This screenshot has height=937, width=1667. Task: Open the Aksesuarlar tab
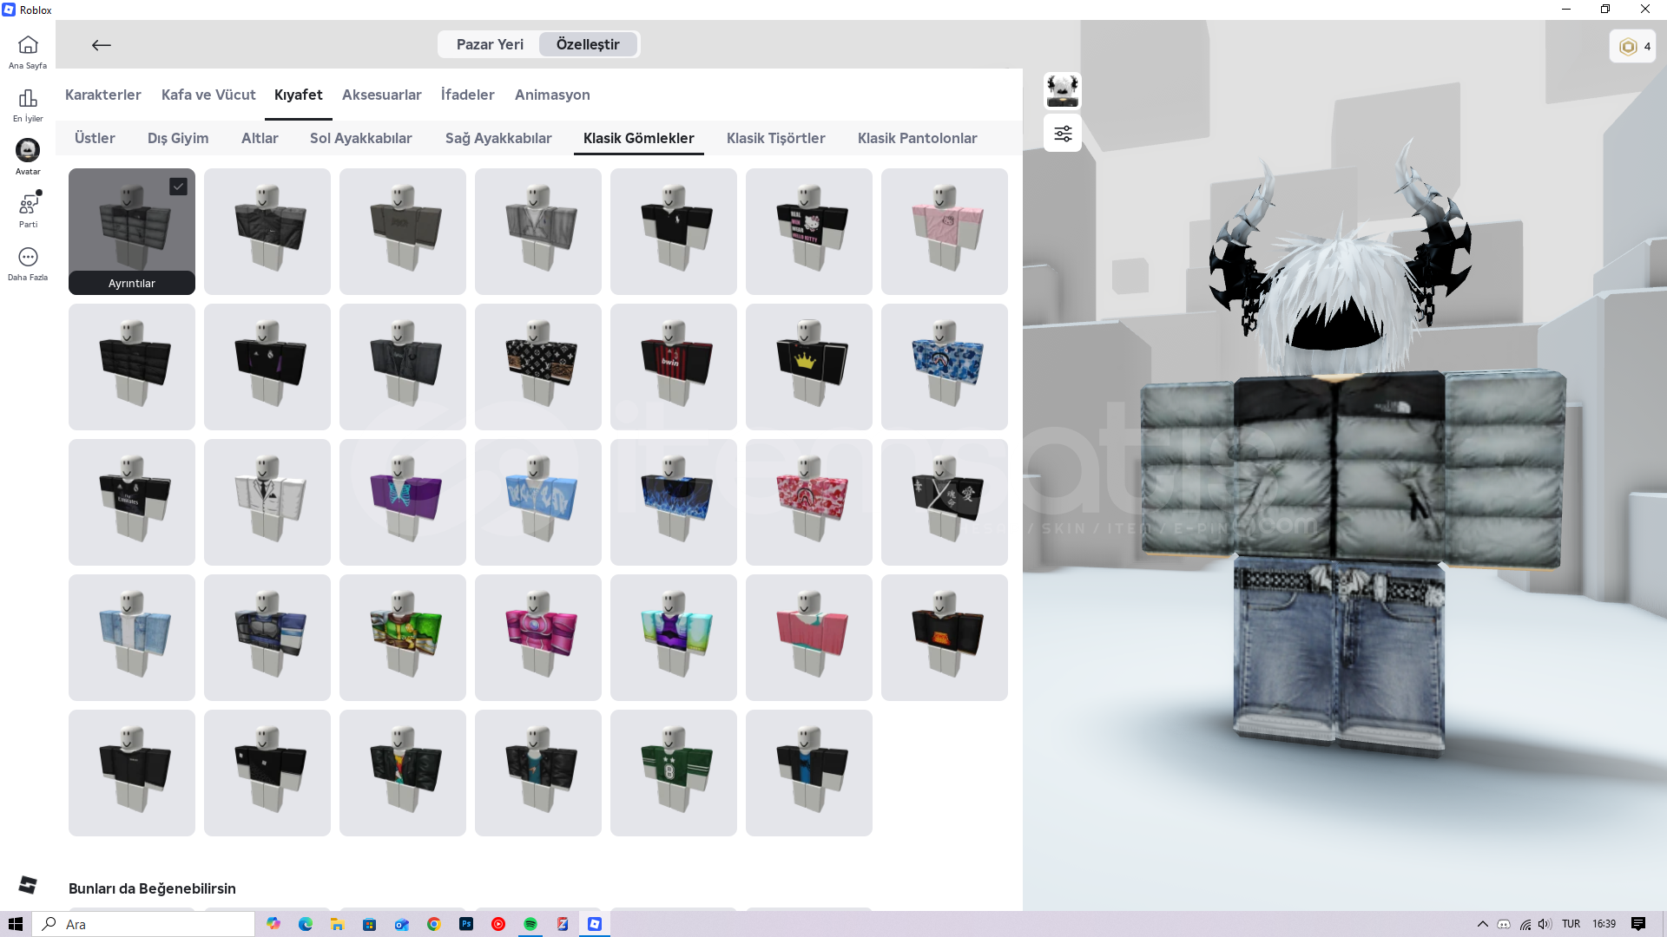pyautogui.click(x=381, y=95)
